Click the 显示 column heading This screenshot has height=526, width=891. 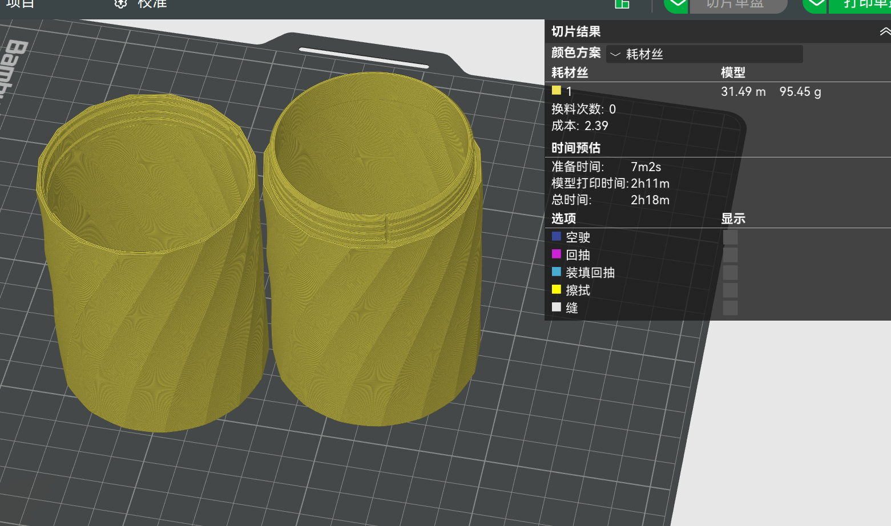click(733, 219)
